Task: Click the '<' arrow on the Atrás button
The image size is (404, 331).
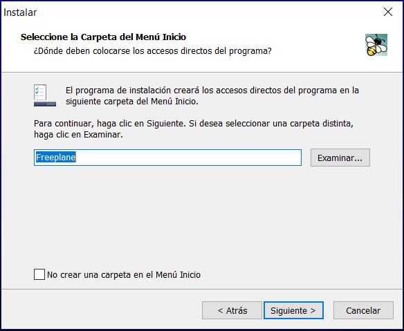Action: pos(220,311)
